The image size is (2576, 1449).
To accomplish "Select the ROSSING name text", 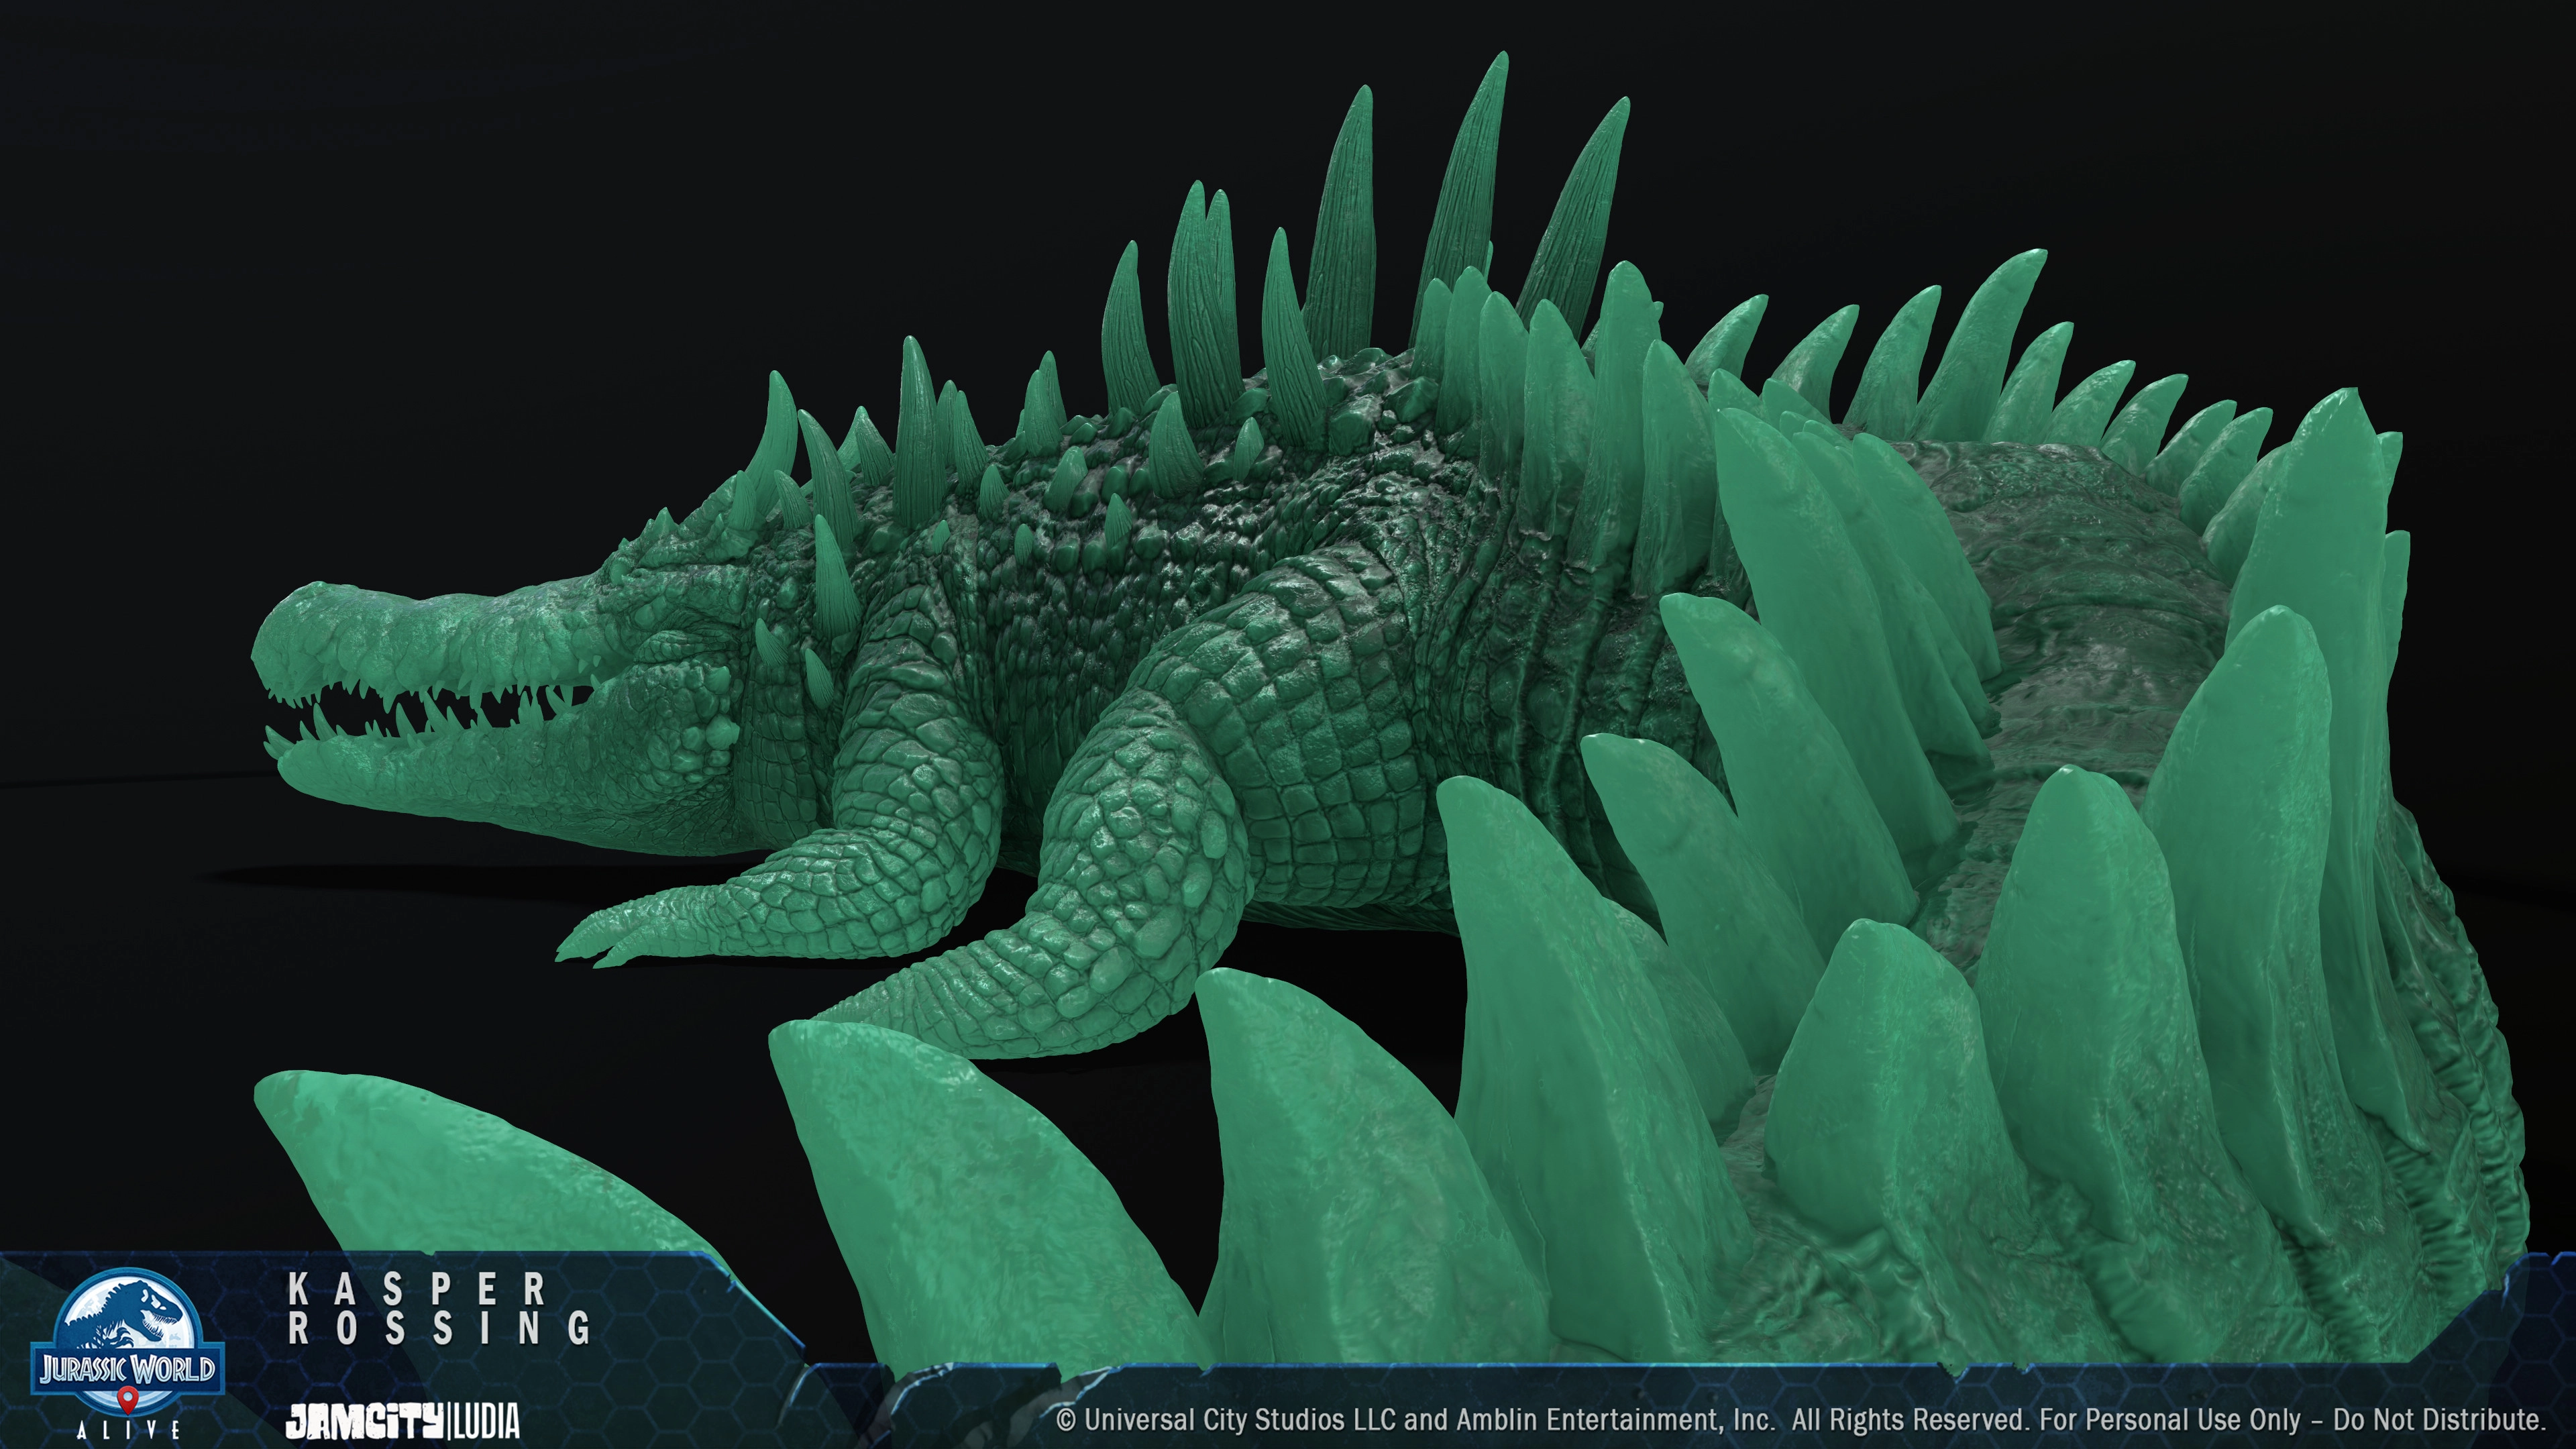I will click(x=439, y=1329).
